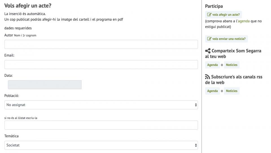Click the arrow of the Temàtica select box

click(196, 145)
